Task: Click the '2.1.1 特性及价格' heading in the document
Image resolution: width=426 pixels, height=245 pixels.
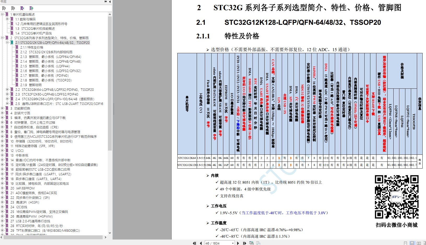Action: 227,36
